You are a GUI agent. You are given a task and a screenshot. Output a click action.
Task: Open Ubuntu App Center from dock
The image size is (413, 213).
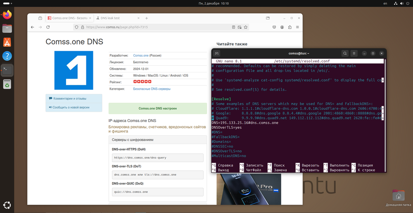[x=7, y=42]
